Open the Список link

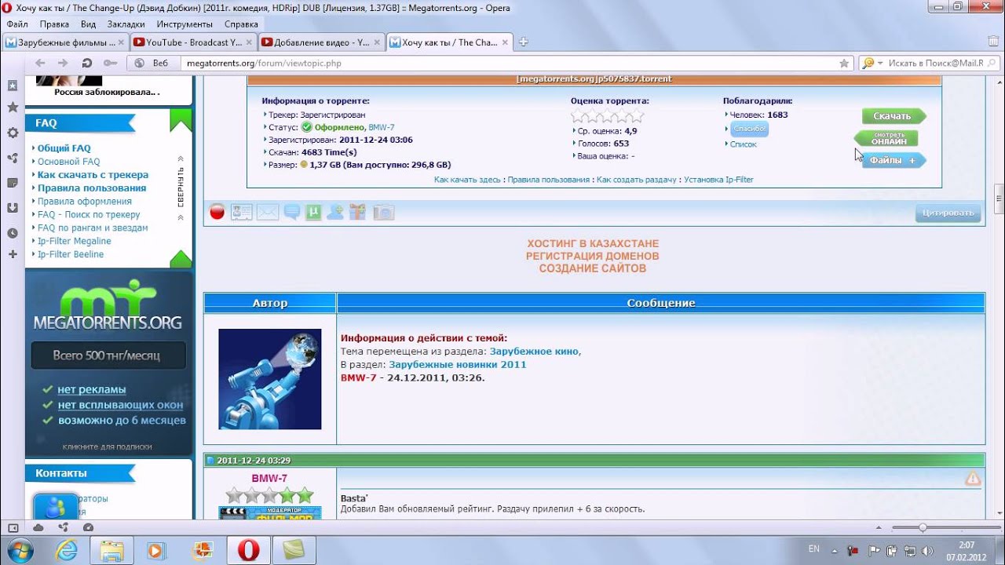tap(744, 144)
